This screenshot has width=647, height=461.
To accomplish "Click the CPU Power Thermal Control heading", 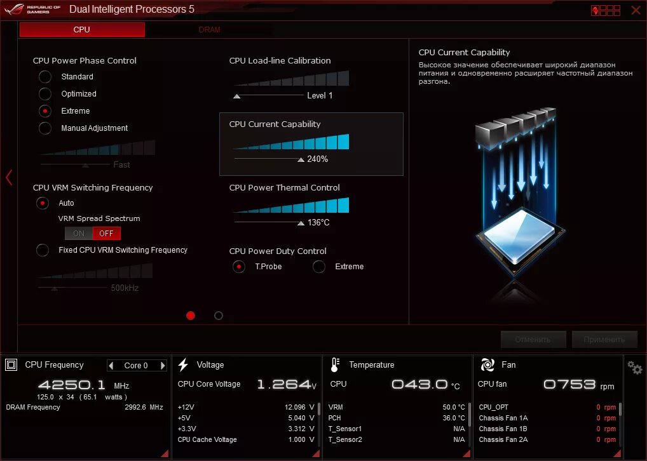I will [285, 187].
